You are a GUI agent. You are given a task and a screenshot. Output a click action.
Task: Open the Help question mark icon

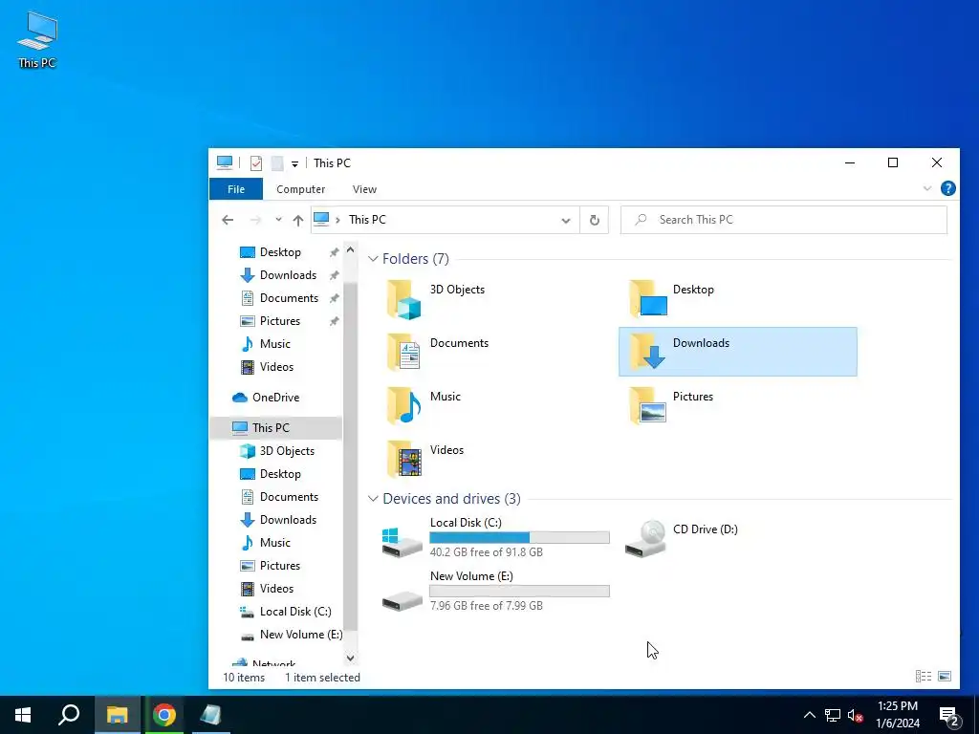tap(947, 188)
